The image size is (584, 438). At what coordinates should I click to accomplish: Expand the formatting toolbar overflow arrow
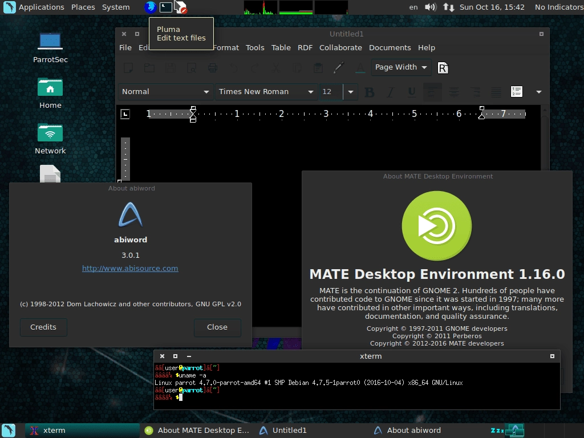(538, 92)
